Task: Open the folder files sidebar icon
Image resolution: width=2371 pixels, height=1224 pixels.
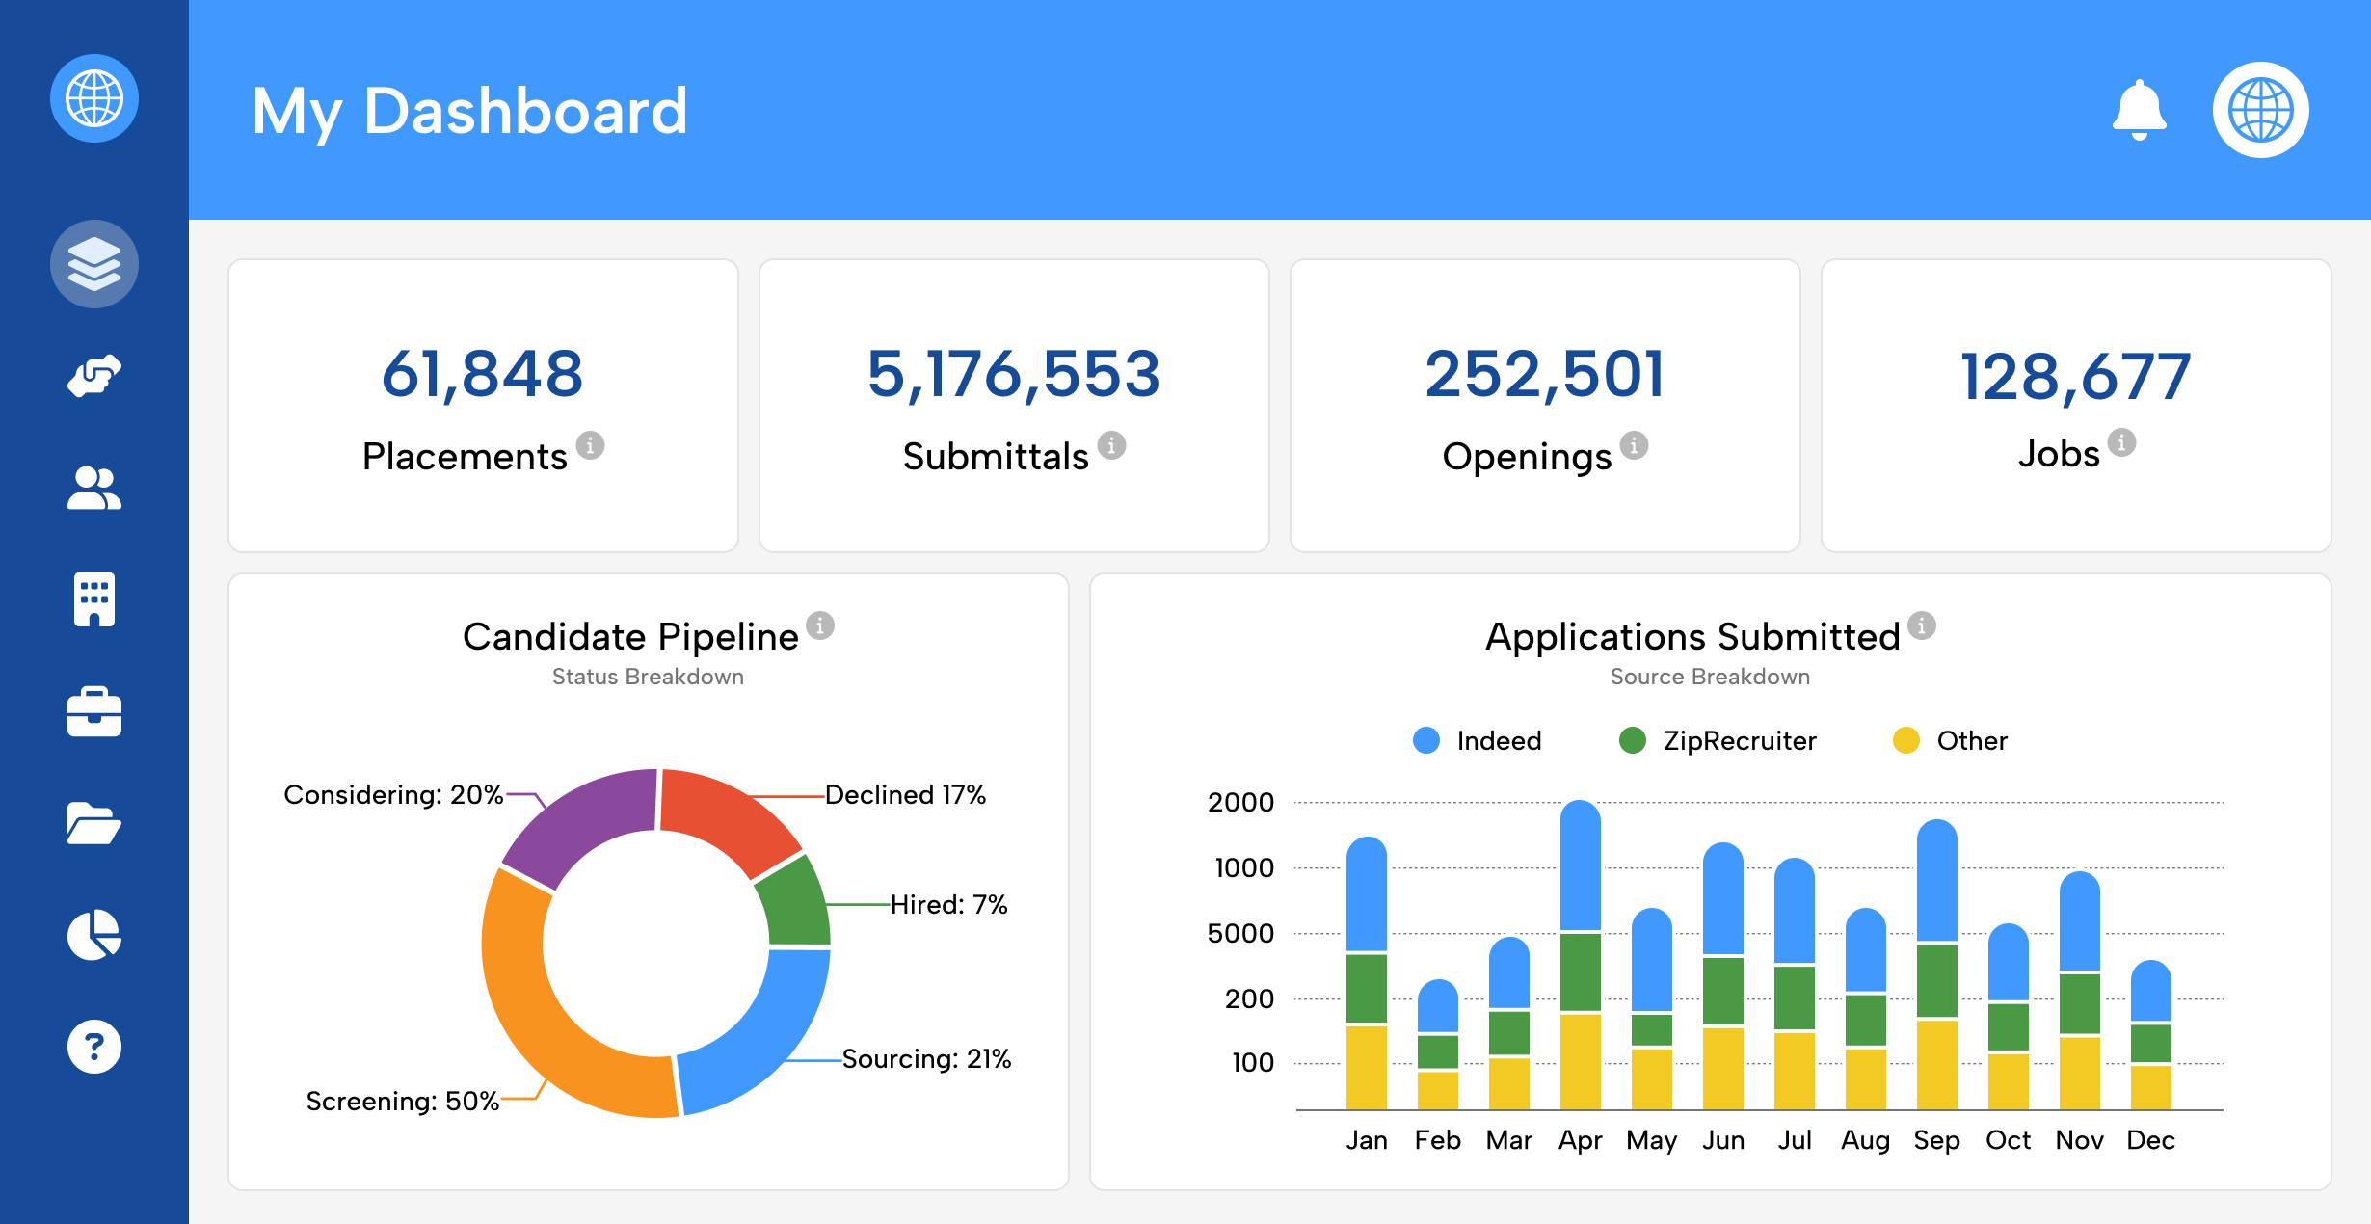Action: tap(94, 824)
